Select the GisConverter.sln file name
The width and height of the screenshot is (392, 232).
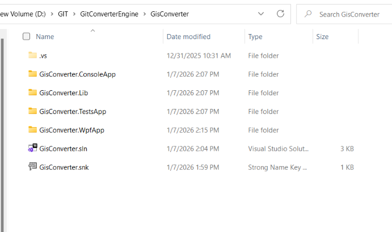coord(63,149)
